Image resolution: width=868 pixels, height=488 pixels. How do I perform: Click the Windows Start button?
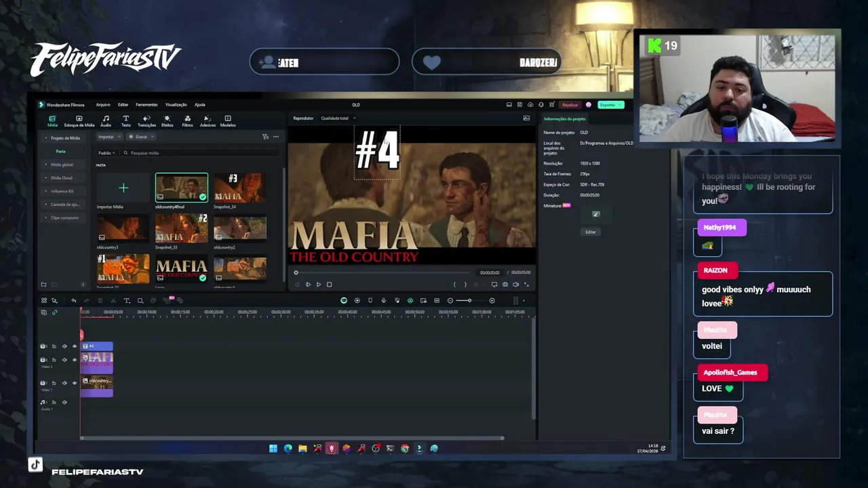(273, 448)
